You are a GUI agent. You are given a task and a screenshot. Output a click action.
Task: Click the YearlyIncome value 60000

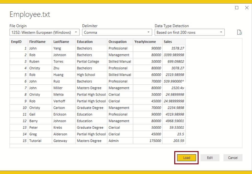pyautogui.click(x=148, y=75)
